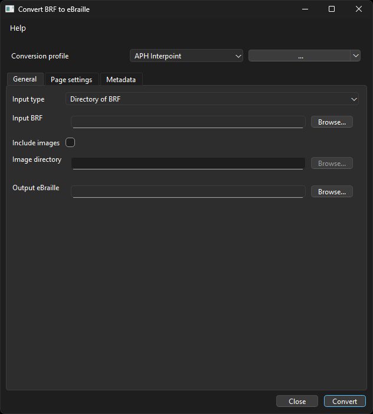373x414 pixels.
Task: Browse for the Input BRF path
Action: (332, 122)
